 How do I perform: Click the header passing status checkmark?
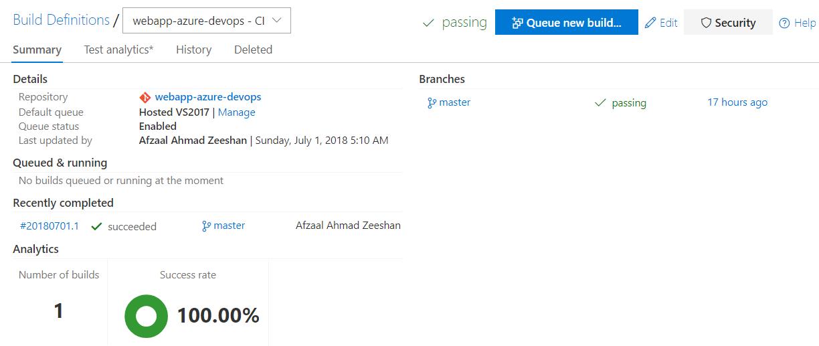coord(428,23)
